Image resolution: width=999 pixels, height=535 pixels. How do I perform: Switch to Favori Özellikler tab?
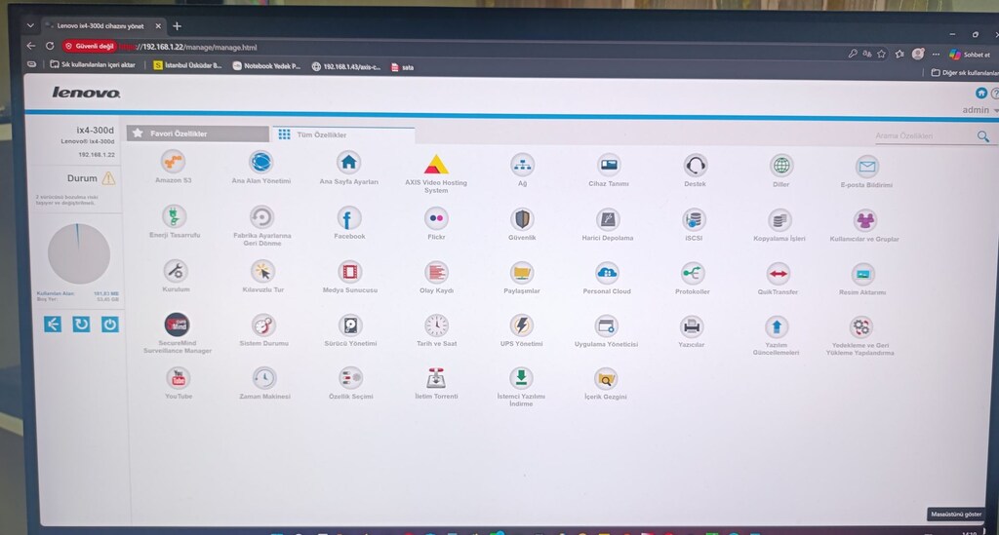point(197,134)
